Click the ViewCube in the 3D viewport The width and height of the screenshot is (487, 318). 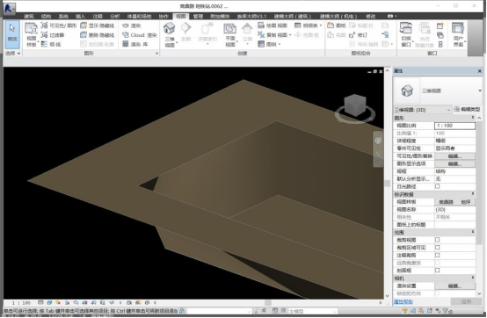355,106
